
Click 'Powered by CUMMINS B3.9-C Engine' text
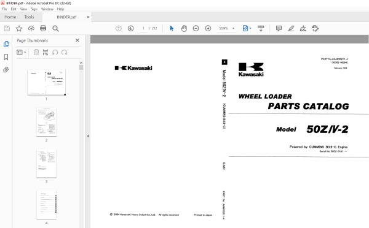tap(319, 147)
